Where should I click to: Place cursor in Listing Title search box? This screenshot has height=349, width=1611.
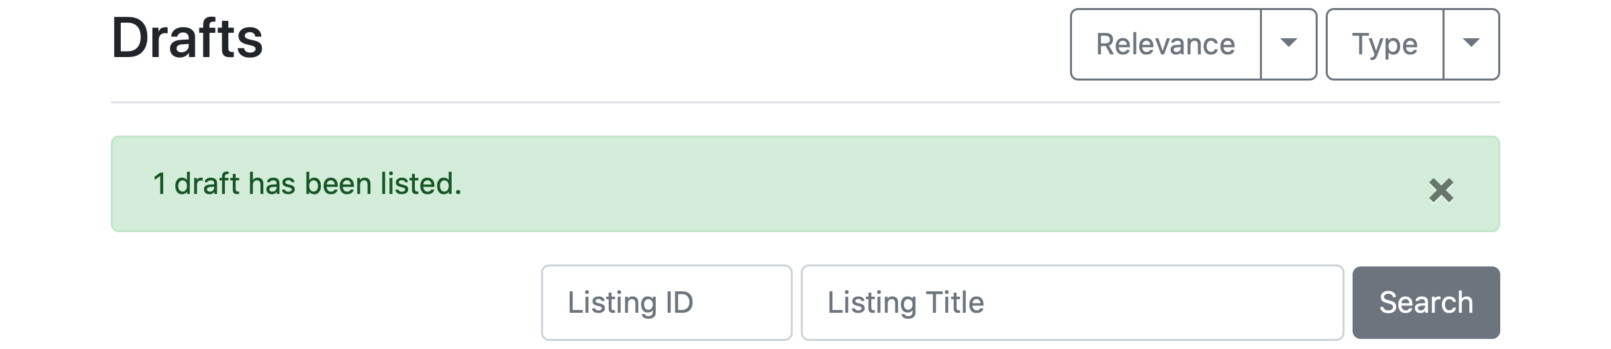pos(1072,303)
